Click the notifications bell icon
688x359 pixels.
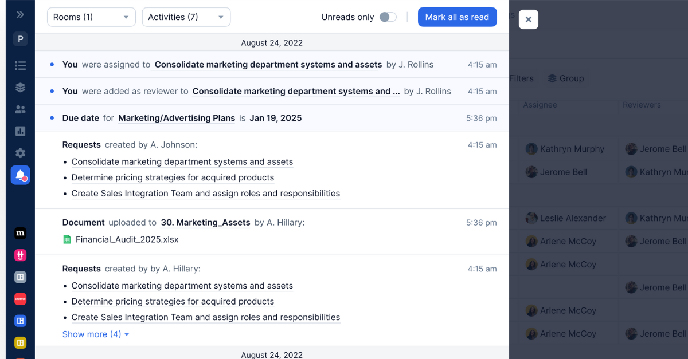(x=20, y=175)
